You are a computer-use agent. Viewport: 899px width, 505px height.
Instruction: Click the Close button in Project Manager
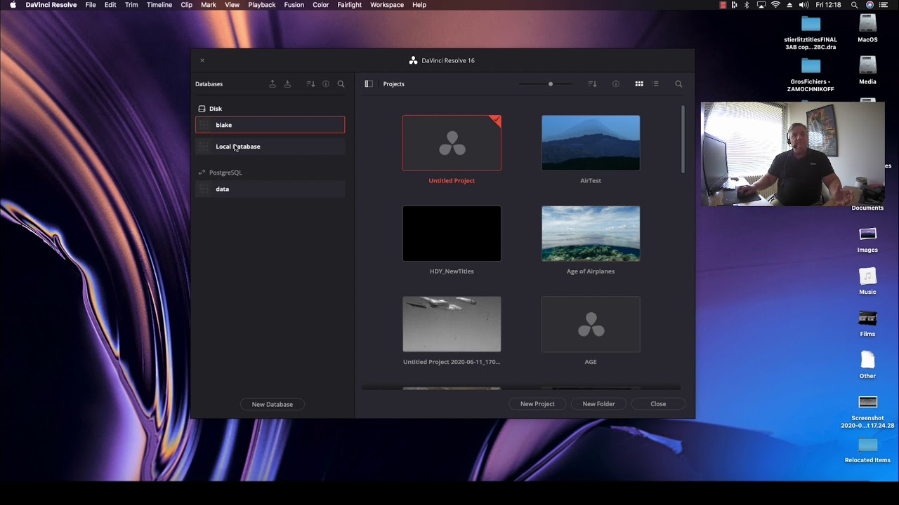(x=658, y=404)
